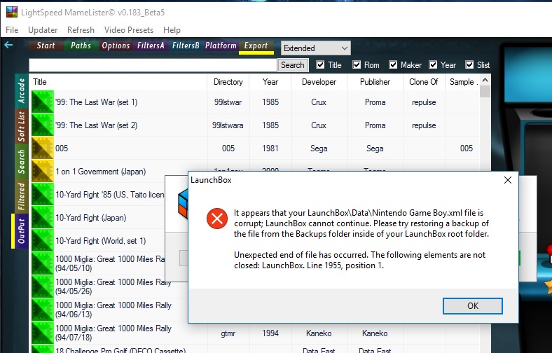Click green icon for '99: The Last War (set 1)
This screenshot has height=353, width=552.
coord(43,102)
